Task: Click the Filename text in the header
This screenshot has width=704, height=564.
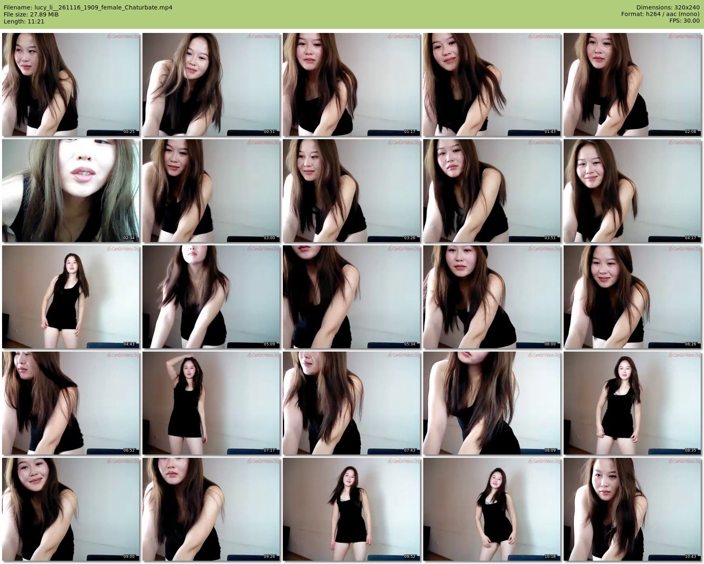Action: (x=88, y=7)
